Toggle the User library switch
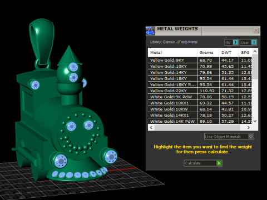 coord(248,42)
